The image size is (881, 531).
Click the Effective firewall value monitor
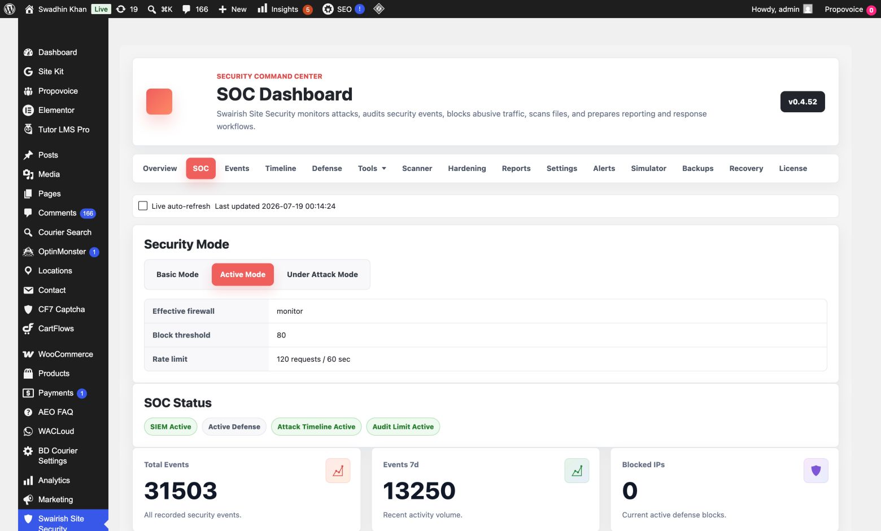(x=290, y=311)
